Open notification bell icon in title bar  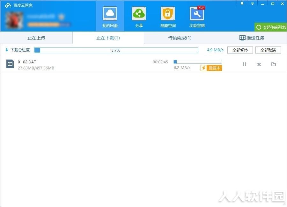point(242,4)
